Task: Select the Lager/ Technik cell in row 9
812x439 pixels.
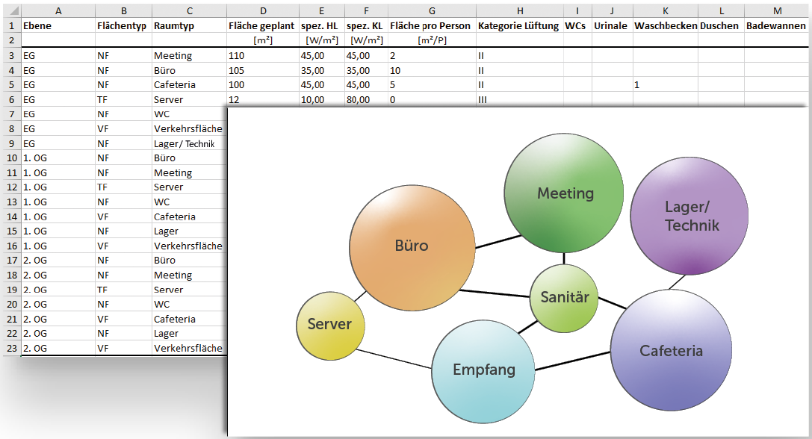Action: pos(188,143)
